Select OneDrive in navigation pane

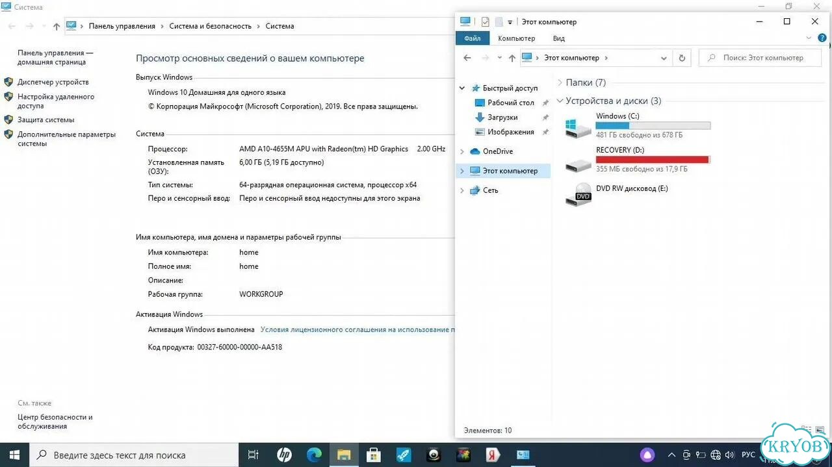coord(498,151)
